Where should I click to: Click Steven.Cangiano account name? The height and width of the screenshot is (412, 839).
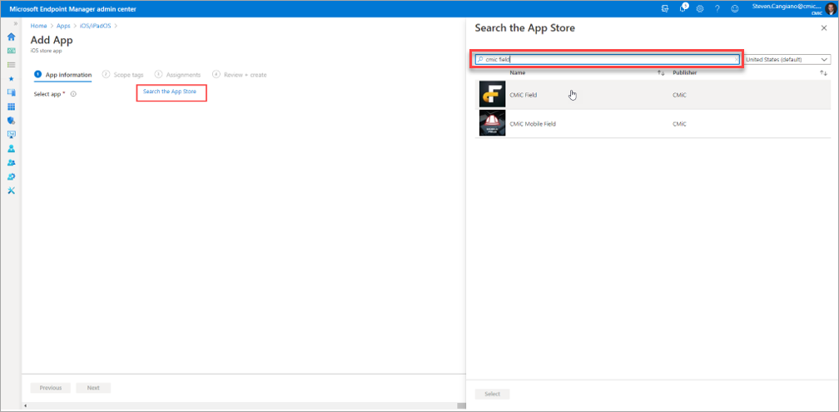pos(787,6)
